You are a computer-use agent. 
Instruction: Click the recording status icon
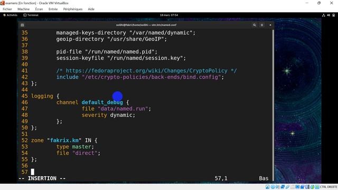point(303,187)
